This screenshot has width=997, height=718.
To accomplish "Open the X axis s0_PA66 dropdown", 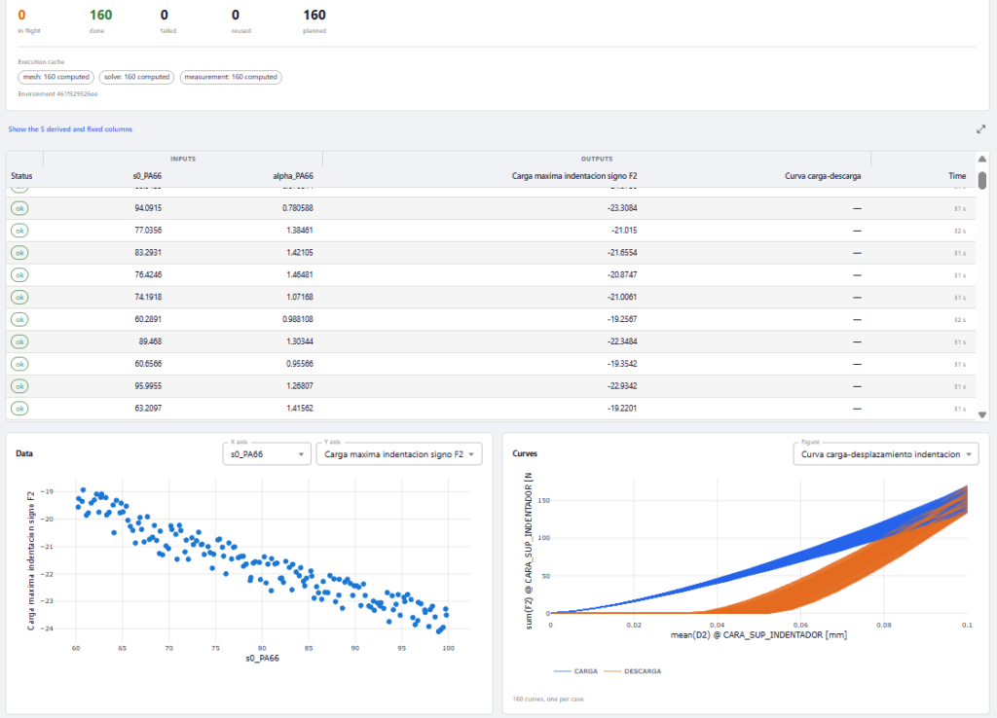I will [267, 454].
